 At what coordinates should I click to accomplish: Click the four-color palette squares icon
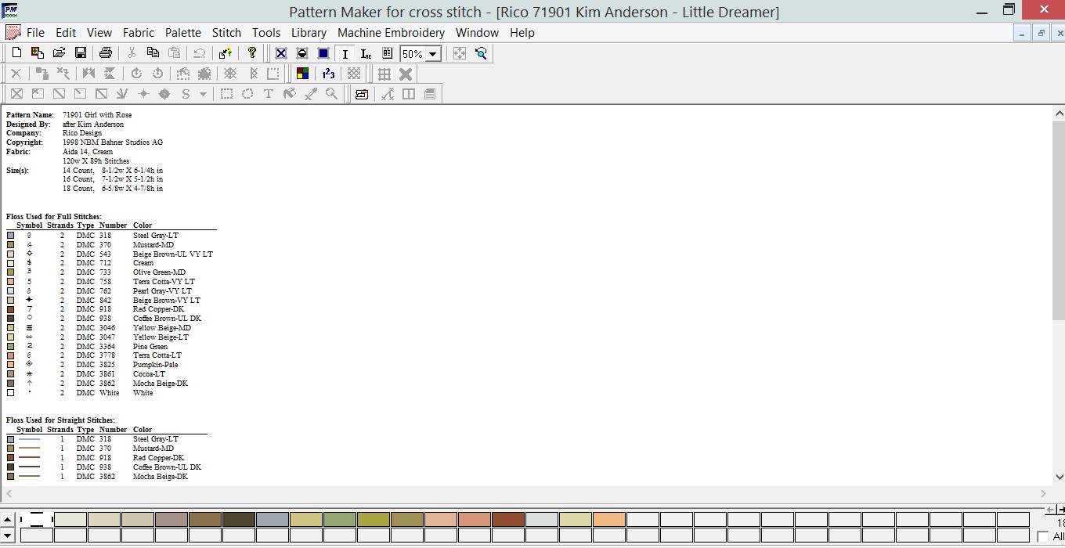pos(302,74)
